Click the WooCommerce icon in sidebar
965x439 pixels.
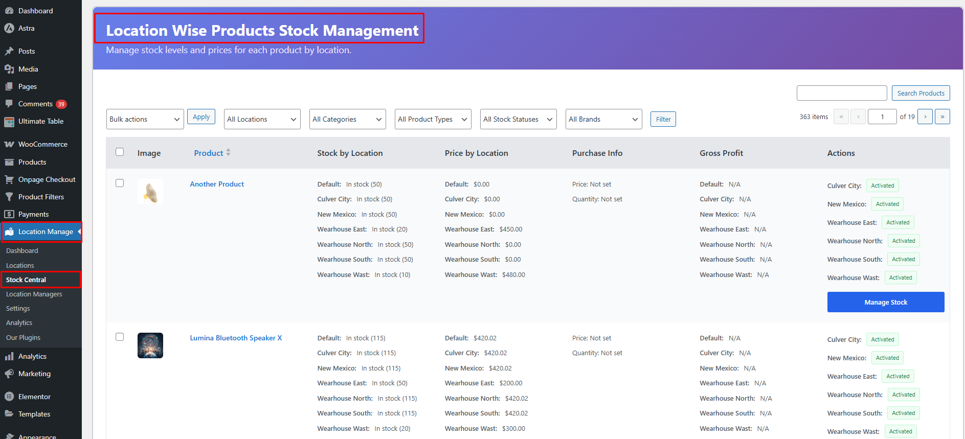pyautogui.click(x=9, y=145)
